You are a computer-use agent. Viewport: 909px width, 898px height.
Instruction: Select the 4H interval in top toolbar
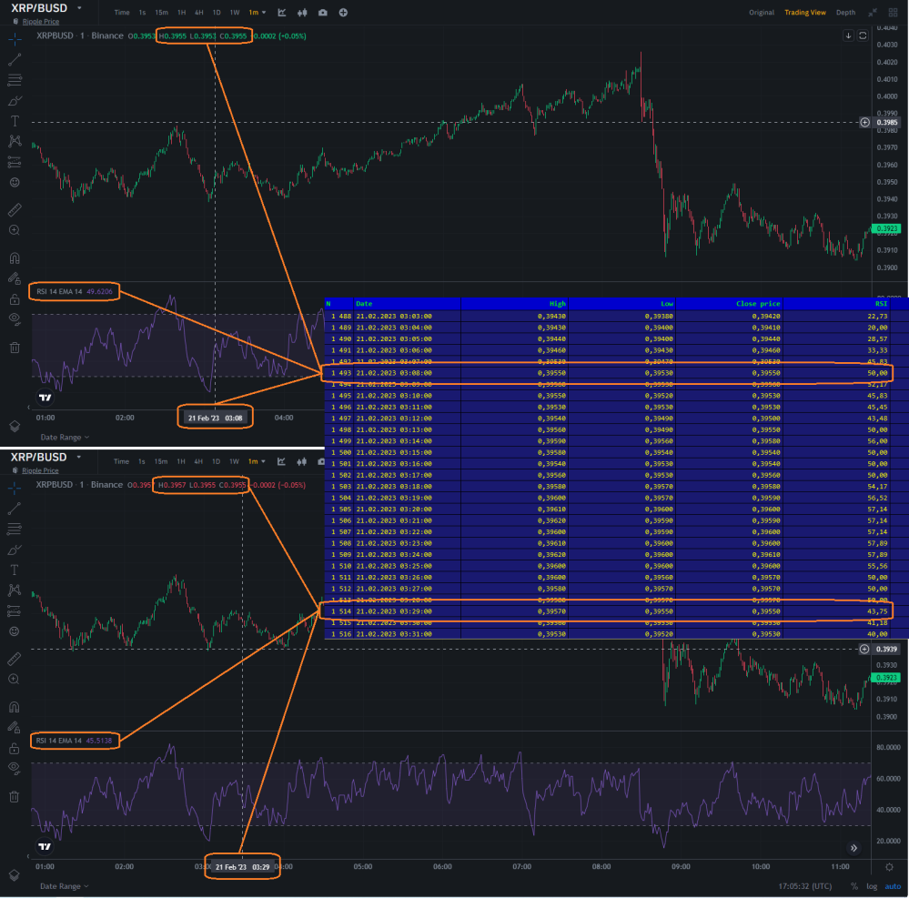pos(199,12)
